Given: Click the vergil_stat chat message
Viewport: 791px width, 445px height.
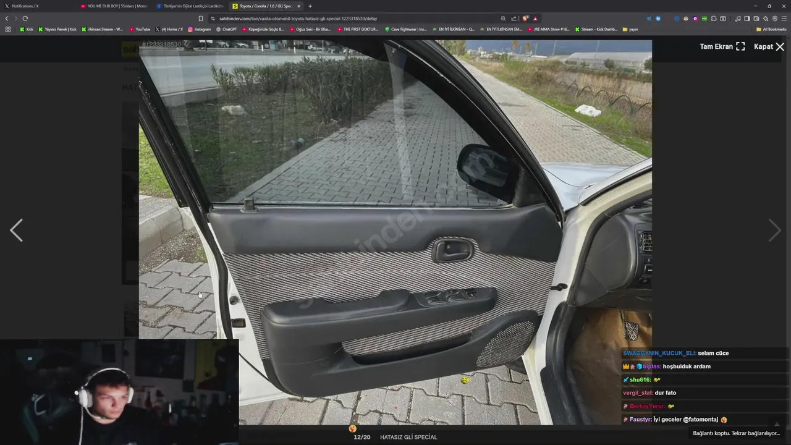Looking at the screenshot, I should 649,392.
